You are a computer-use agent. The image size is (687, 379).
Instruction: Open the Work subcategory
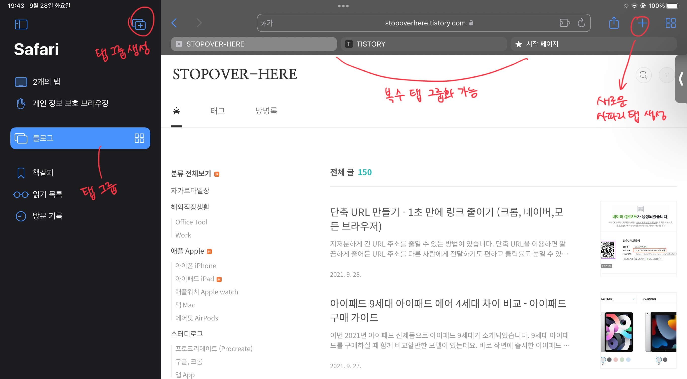click(183, 235)
